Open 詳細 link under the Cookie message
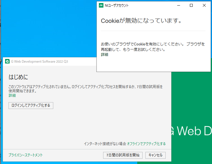 click(105, 54)
